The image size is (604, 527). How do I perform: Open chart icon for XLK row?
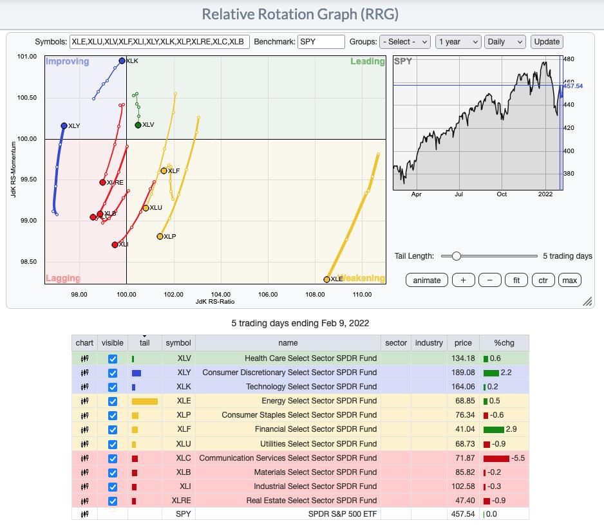coord(85,387)
